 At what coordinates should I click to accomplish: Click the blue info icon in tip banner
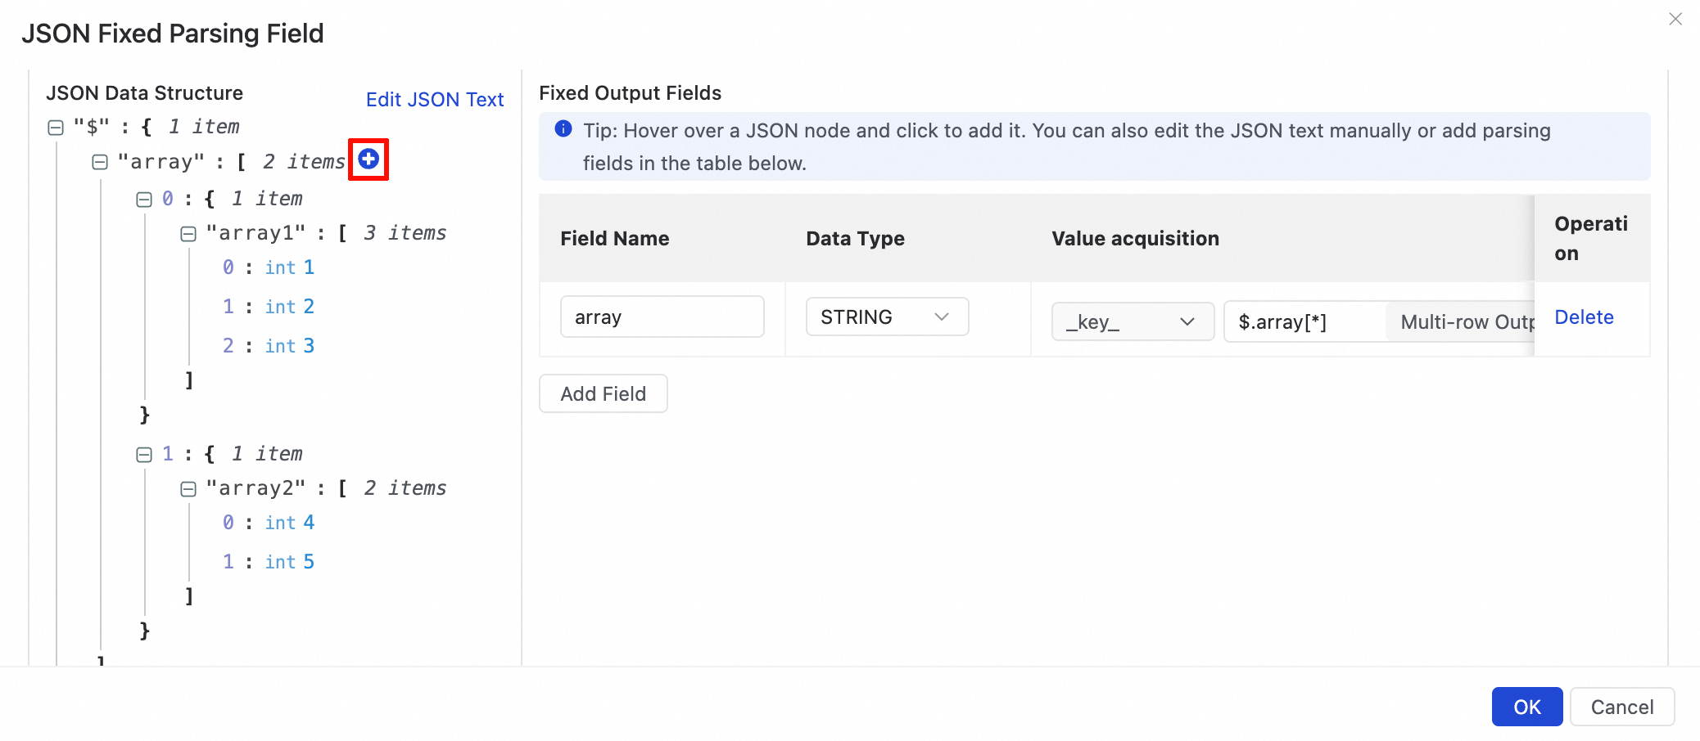point(563,128)
